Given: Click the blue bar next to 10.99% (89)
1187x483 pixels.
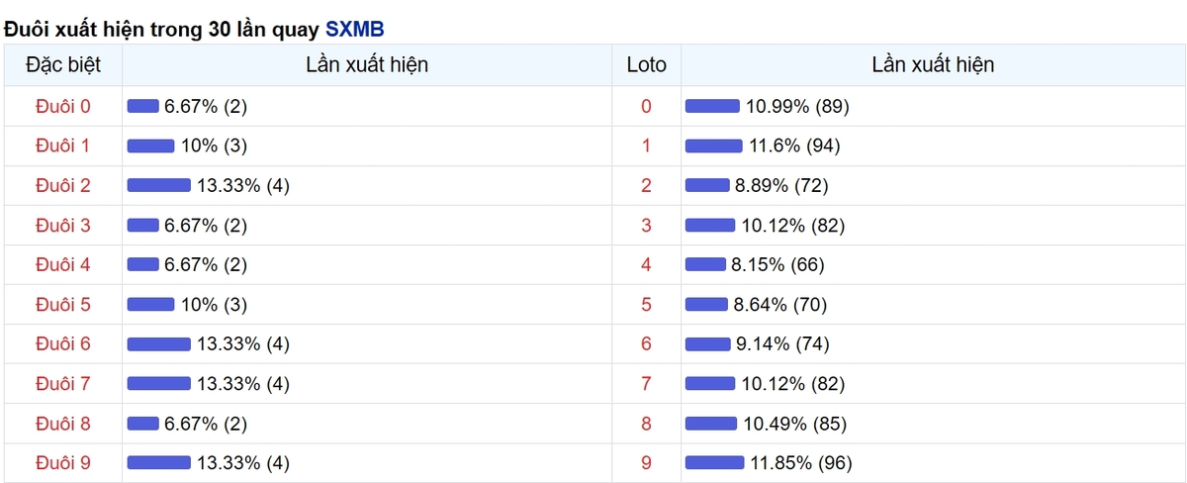Looking at the screenshot, I should (712, 106).
